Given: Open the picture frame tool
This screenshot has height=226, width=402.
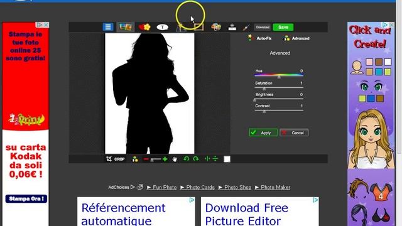Looking at the screenshot, I should (198, 27).
